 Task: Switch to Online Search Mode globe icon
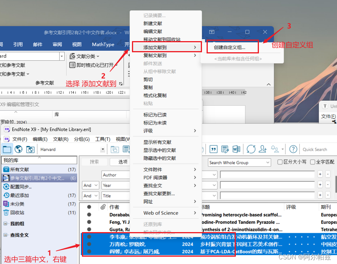point(19,149)
